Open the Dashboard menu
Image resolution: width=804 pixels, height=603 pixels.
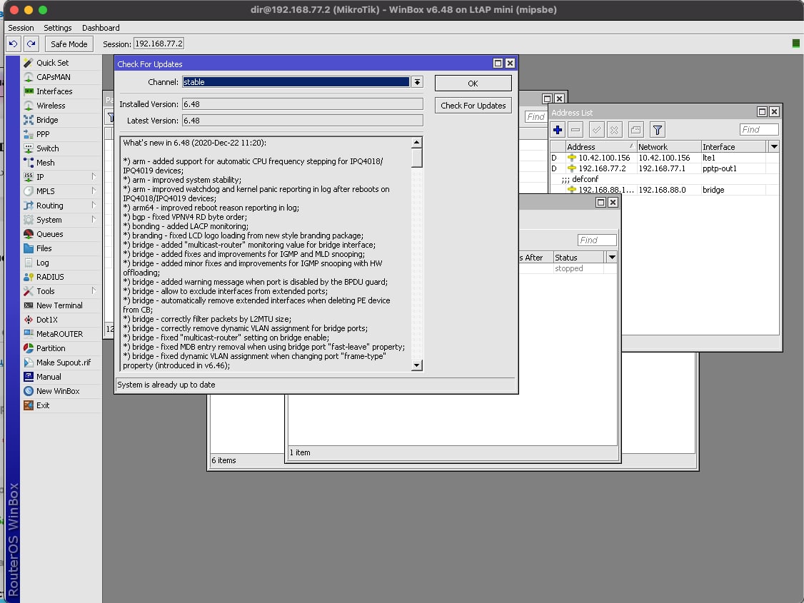click(x=101, y=28)
